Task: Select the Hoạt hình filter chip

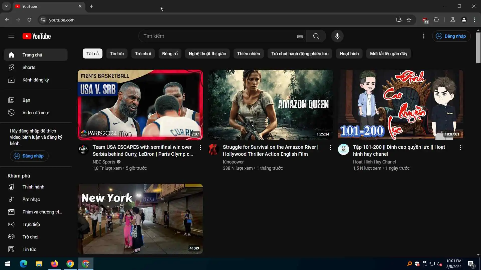Action: click(349, 53)
